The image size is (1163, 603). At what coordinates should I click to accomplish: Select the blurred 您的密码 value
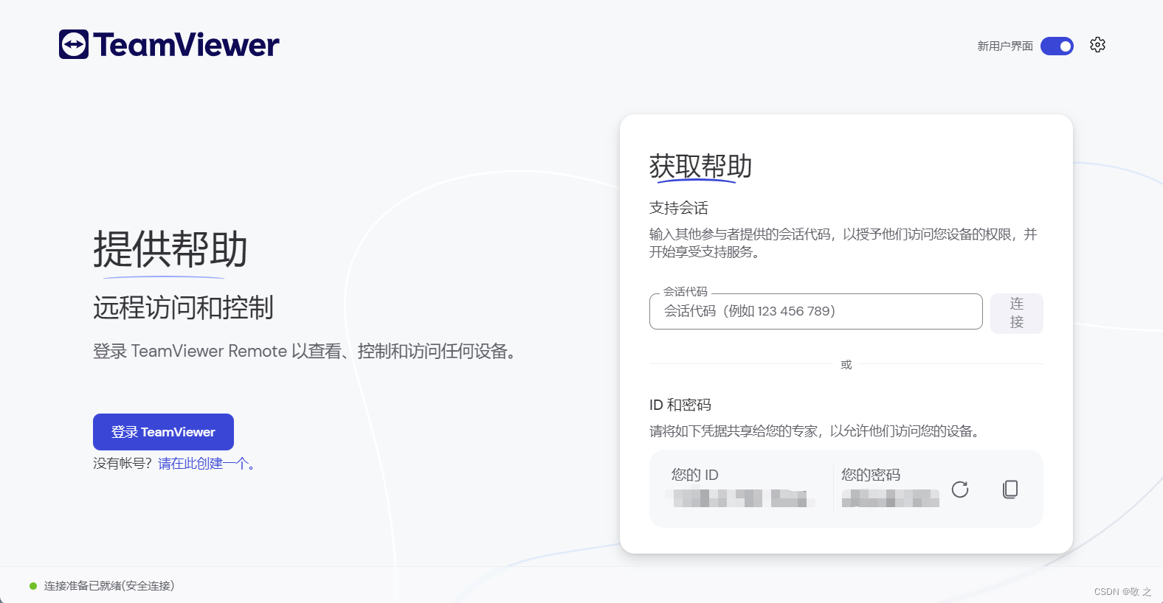coord(890,498)
